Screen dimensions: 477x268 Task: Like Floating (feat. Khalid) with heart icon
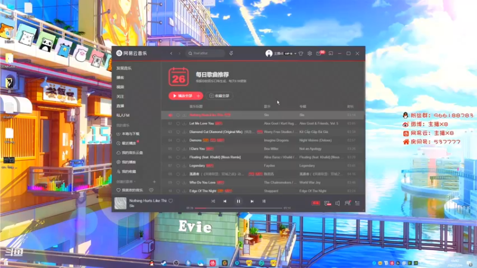coord(178,157)
